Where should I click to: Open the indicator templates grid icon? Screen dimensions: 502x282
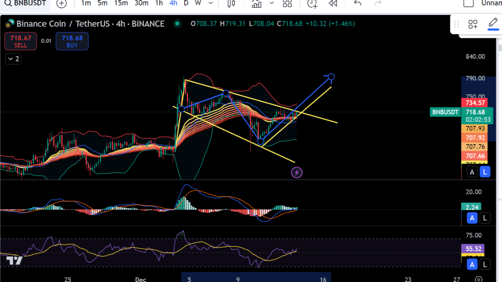[287, 4]
